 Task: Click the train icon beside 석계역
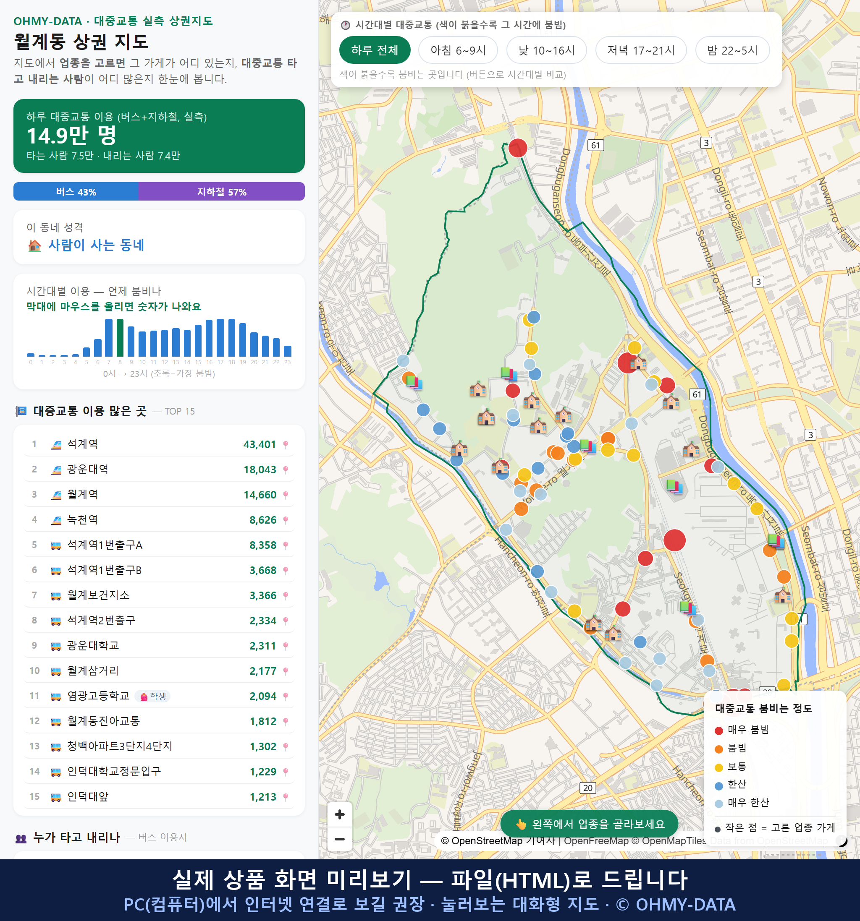pos(56,445)
